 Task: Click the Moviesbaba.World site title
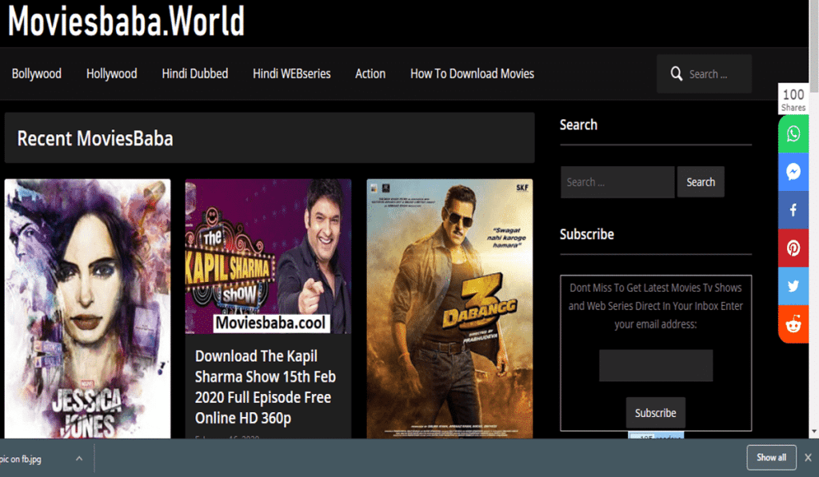click(x=126, y=22)
